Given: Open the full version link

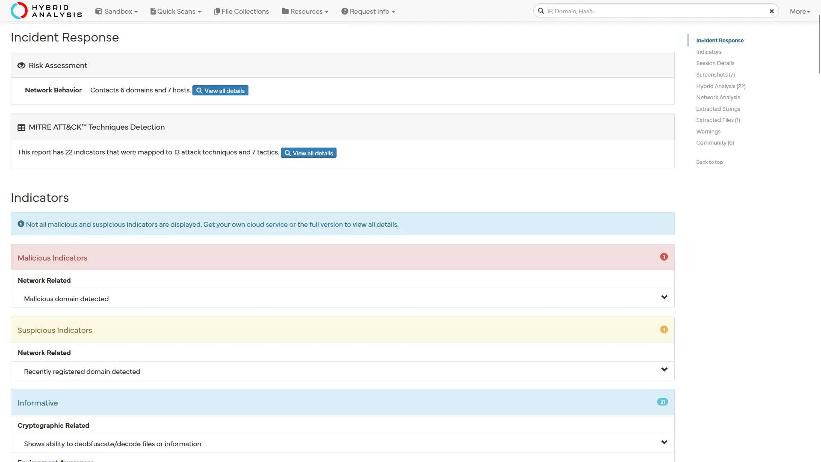Looking at the screenshot, I should pos(326,225).
